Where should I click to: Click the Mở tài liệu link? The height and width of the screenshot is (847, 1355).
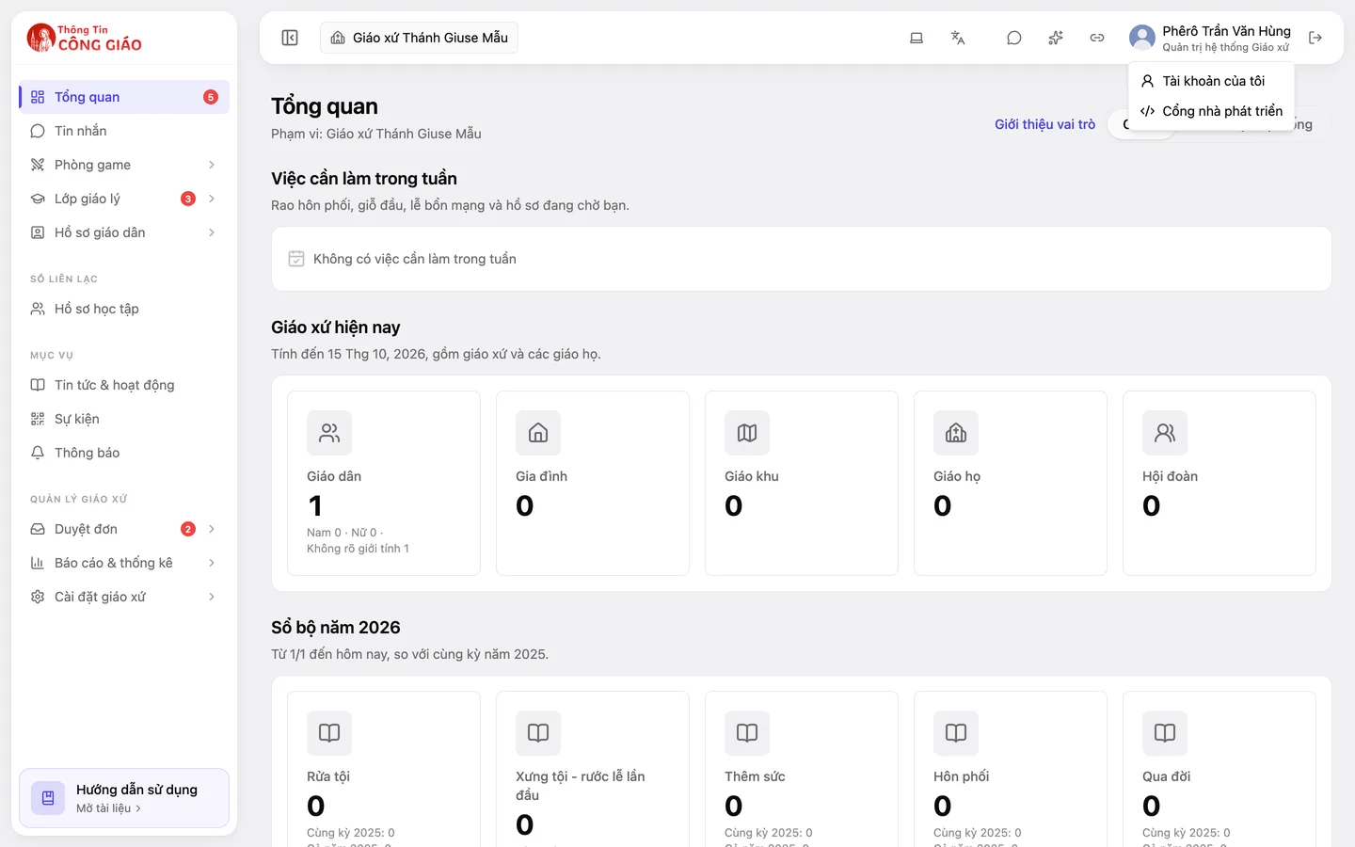(x=108, y=808)
